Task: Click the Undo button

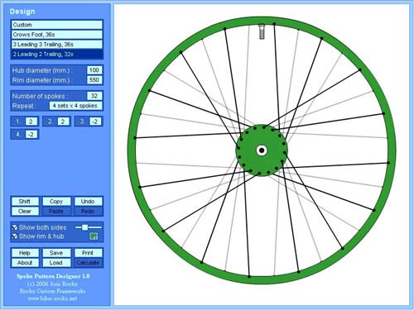Action: pyautogui.click(x=88, y=202)
